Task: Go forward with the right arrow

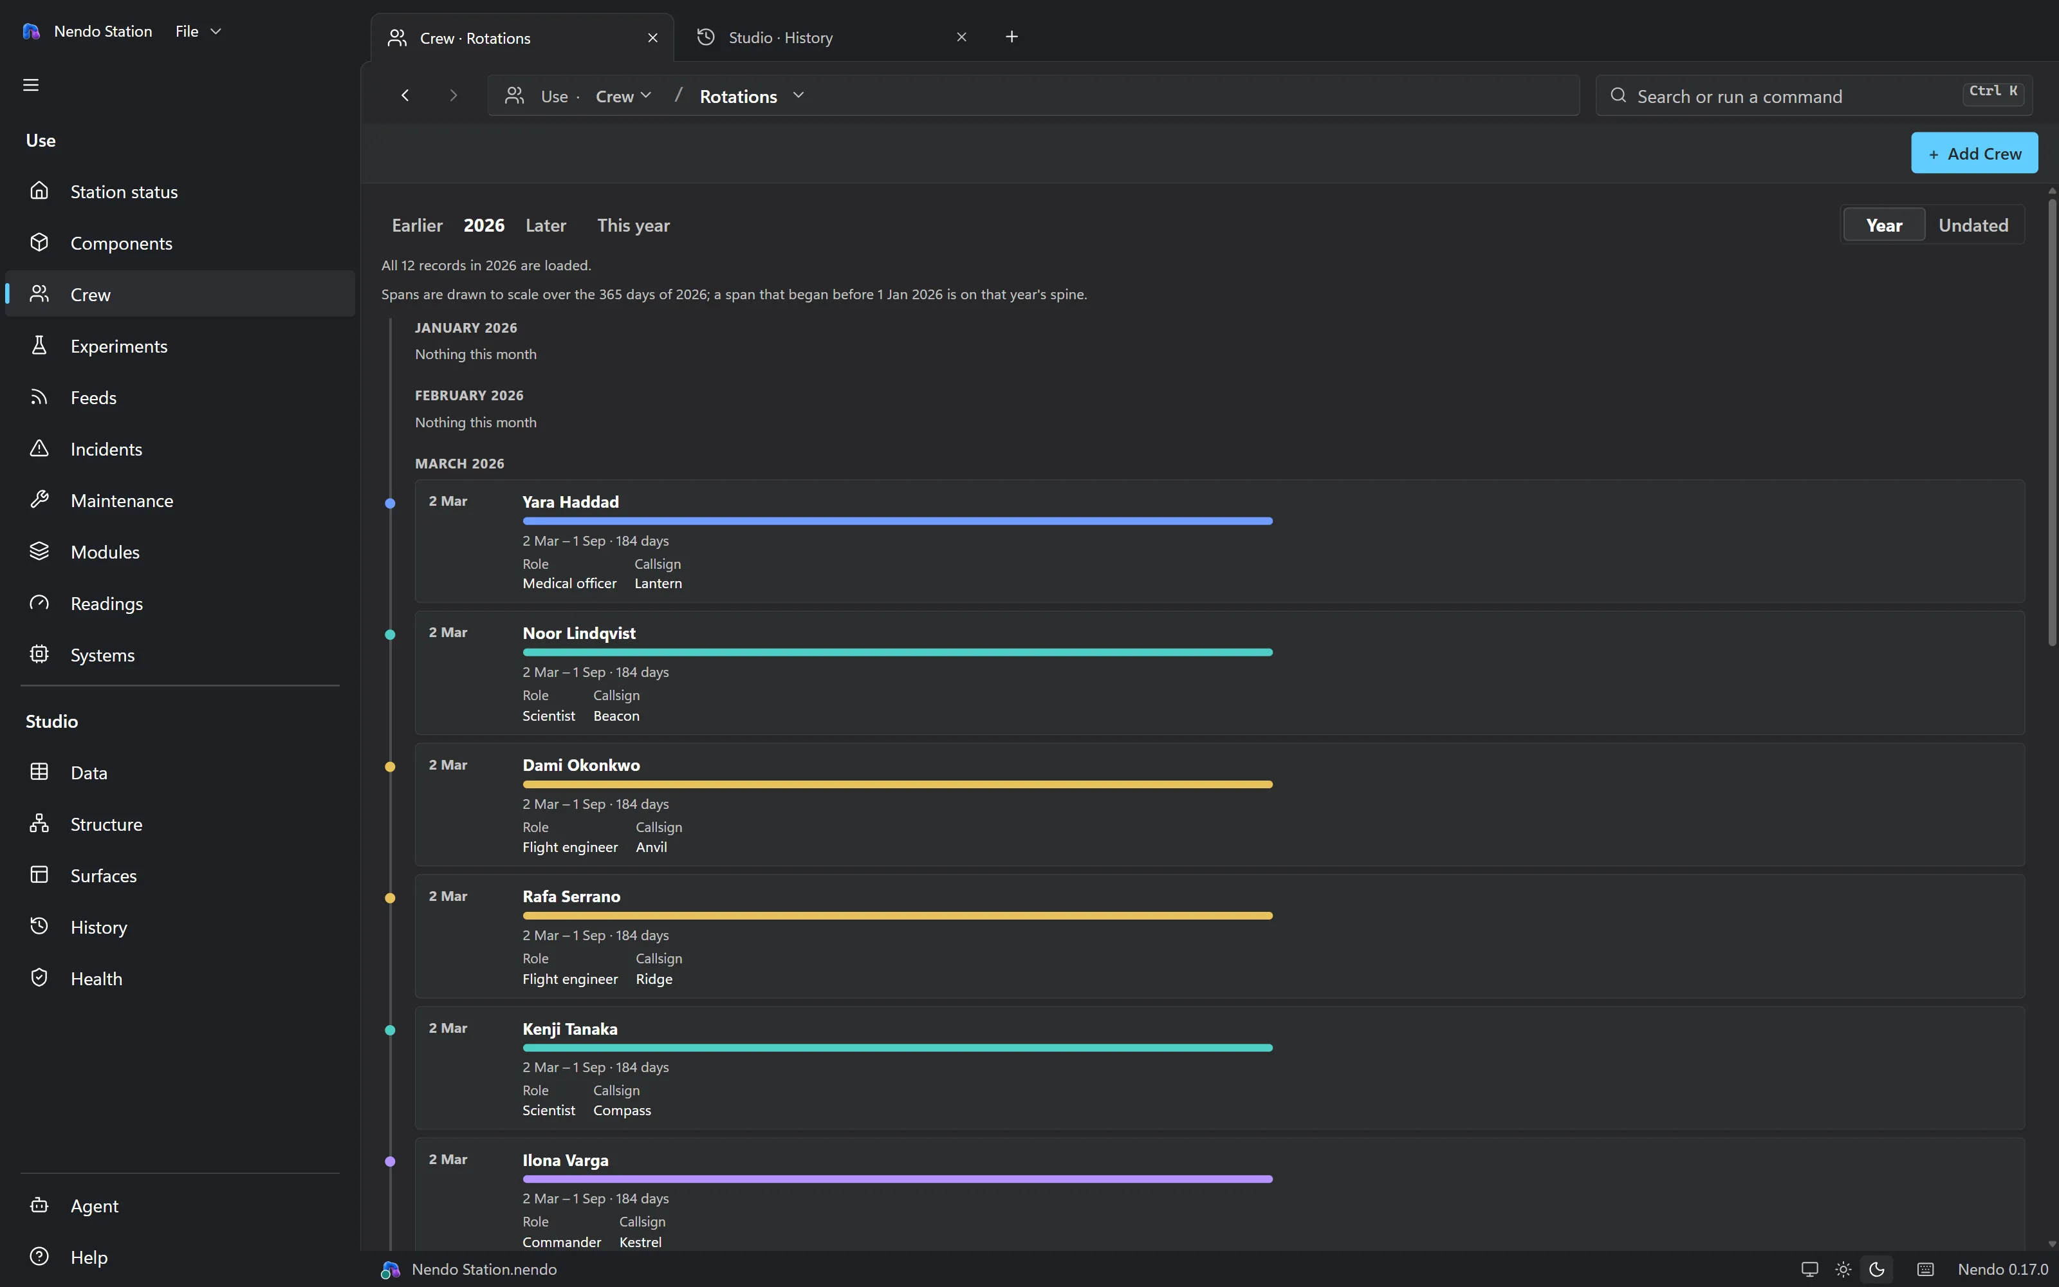Action: [454, 95]
